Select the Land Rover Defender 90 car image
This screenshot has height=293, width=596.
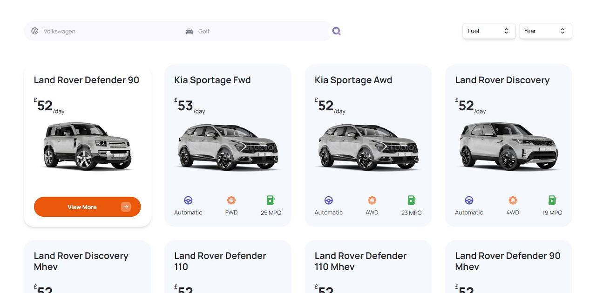coord(88,146)
